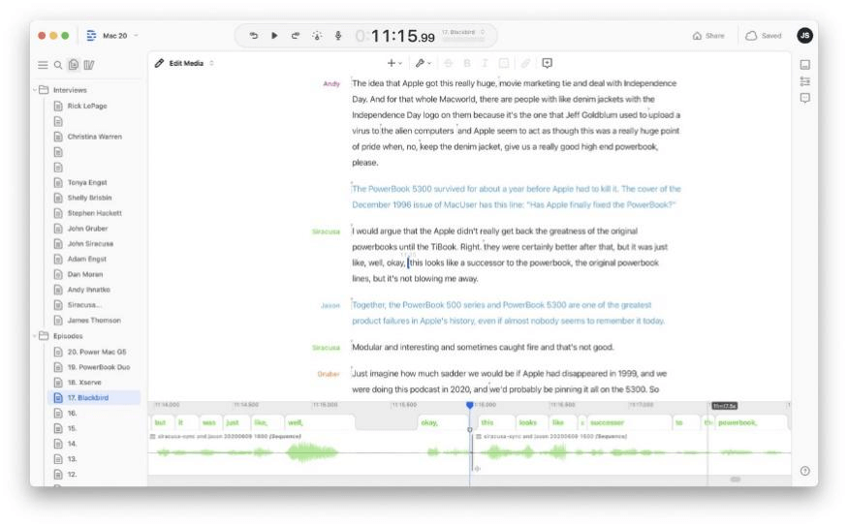Click the redo arrow in the transport bar
The height and width of the screenshot is (526, 848).
(x=296, y=36)
